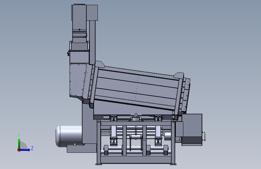The width and height of the screenshot is (261, 169).
Task: Click the green Y axis of the orientation triad
Action: coord(19,143)
